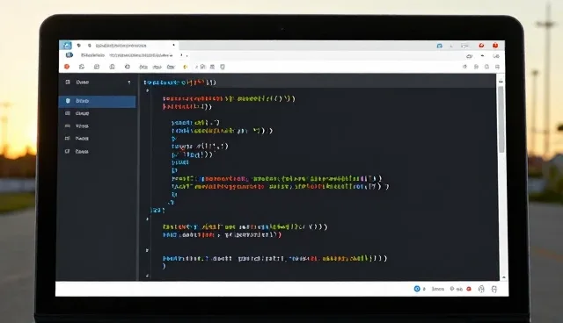The width and height of the screenshot is (563, 323).
Task: Click the icon beside the sidebar header label
Action: pyautogui.click(x=68, y=82)
